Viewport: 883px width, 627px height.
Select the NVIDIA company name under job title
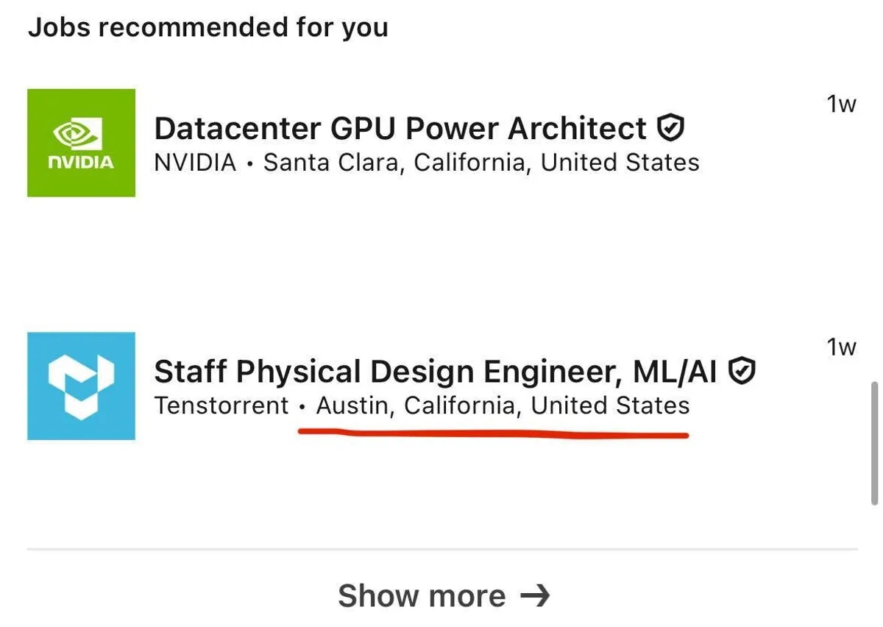[x=195, y=163]
